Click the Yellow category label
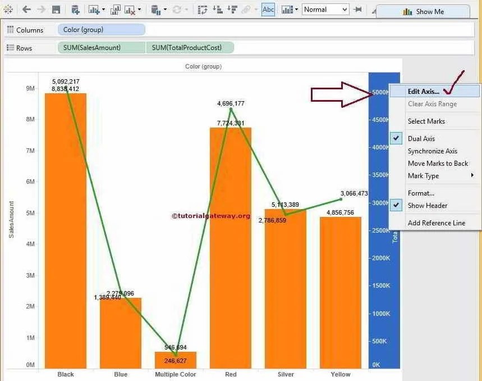 tap(340, 374)
